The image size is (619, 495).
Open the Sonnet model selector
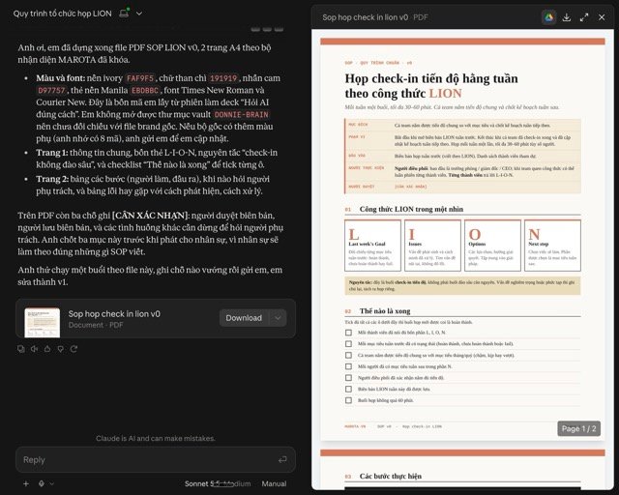click(218, 483)
